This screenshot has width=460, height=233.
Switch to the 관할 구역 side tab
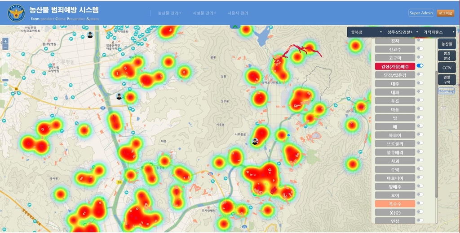click(x=447, y=80)
